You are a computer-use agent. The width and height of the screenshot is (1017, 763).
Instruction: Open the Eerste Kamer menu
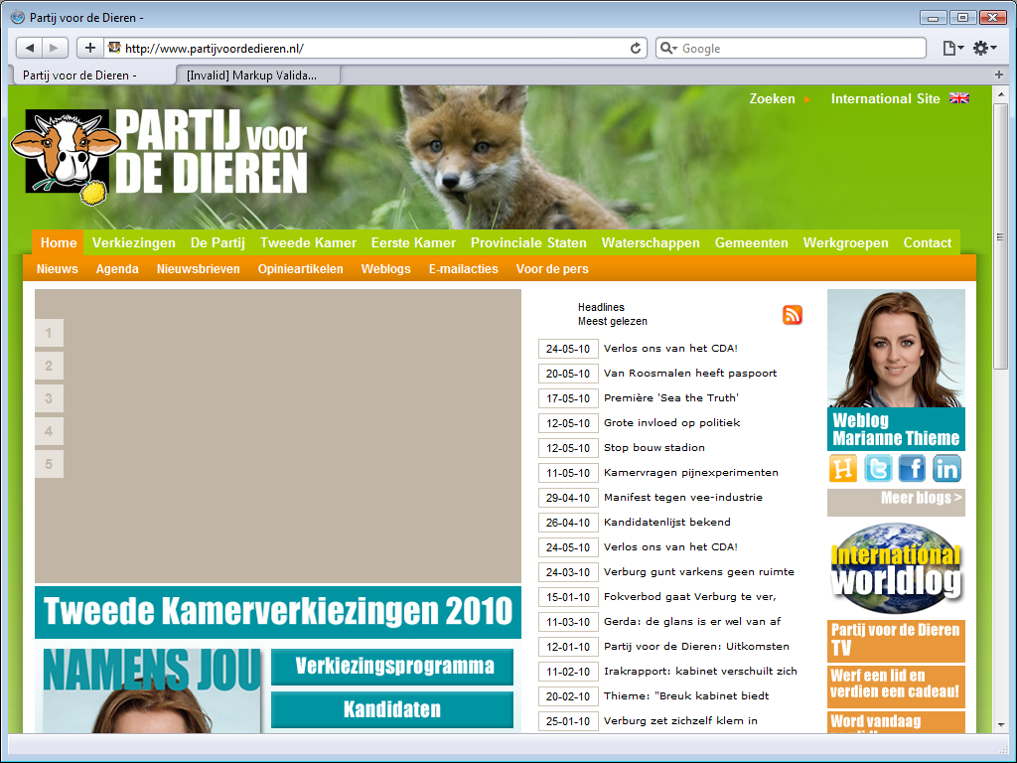(413, 242)
